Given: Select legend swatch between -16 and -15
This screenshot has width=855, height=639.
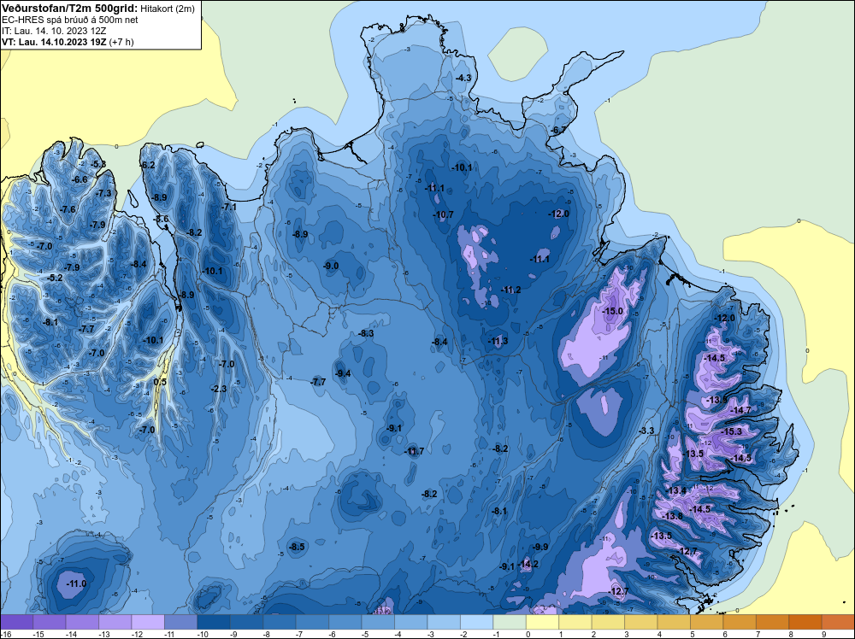Looking at the screenshot, I should (17, 622).
